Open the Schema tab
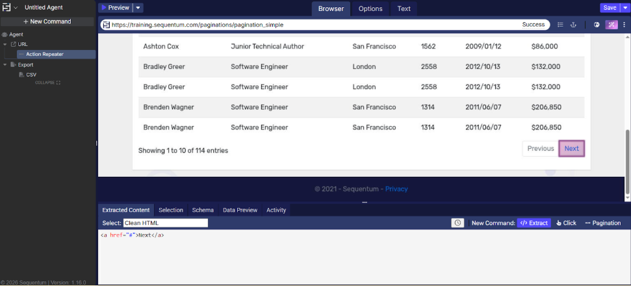 203,210
